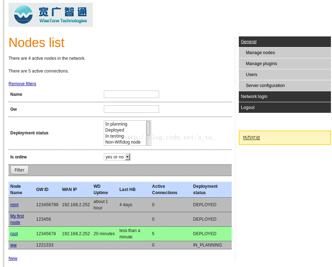Select 'Deployed' in Deployment status list

(x=114, y=130)
